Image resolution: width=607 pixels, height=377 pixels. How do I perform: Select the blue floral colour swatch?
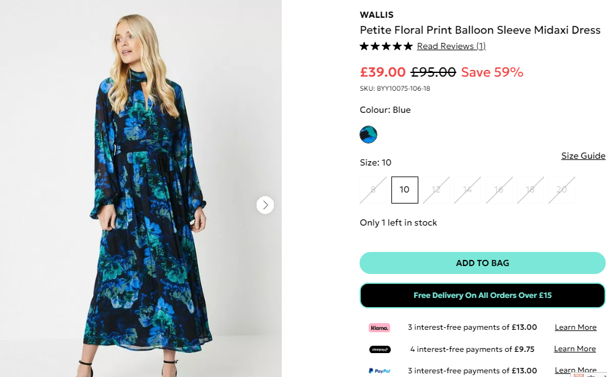pyautogui.click(x=368, y=134)
